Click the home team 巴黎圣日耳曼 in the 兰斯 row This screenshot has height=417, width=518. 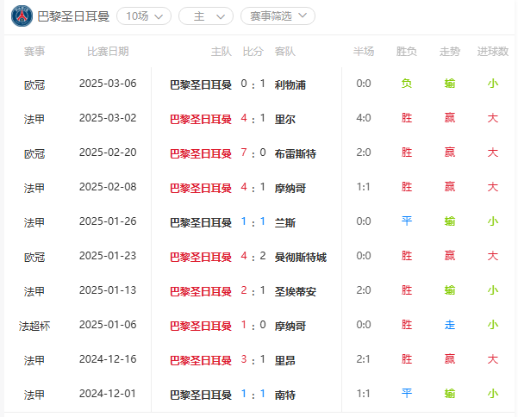pos(201,223)
